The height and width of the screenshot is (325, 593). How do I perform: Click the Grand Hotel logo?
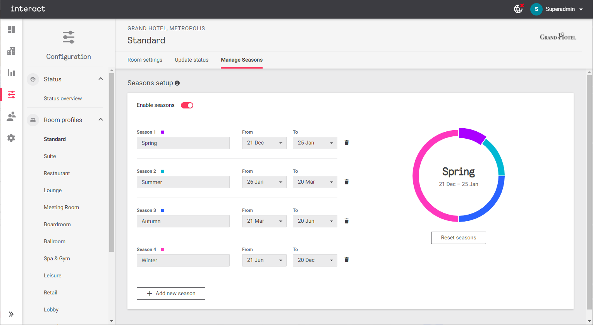558,37
